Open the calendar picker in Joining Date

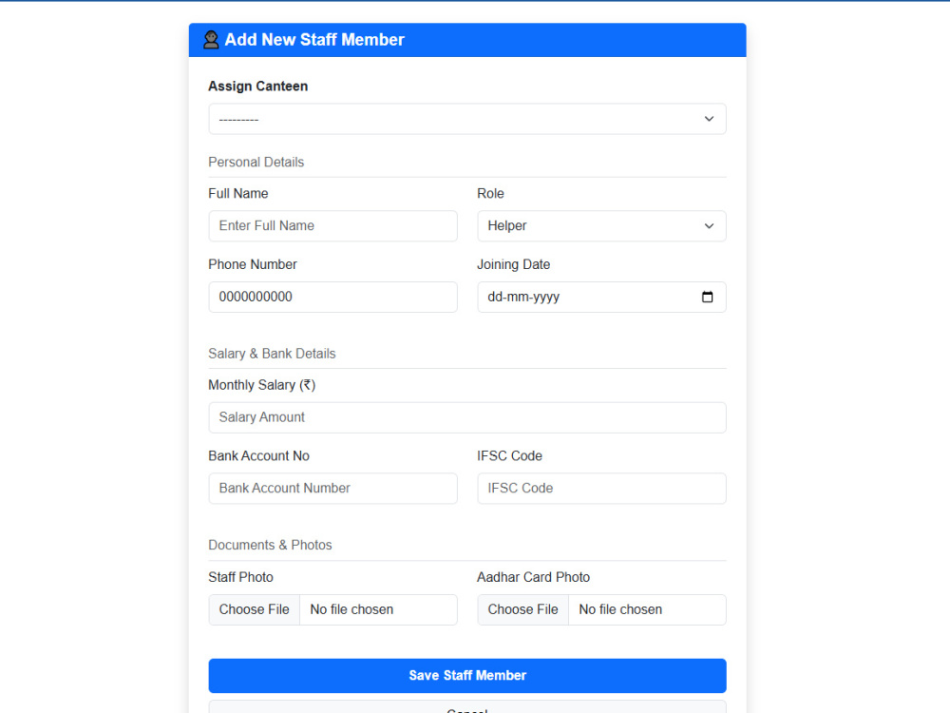[x=707, y=297]
